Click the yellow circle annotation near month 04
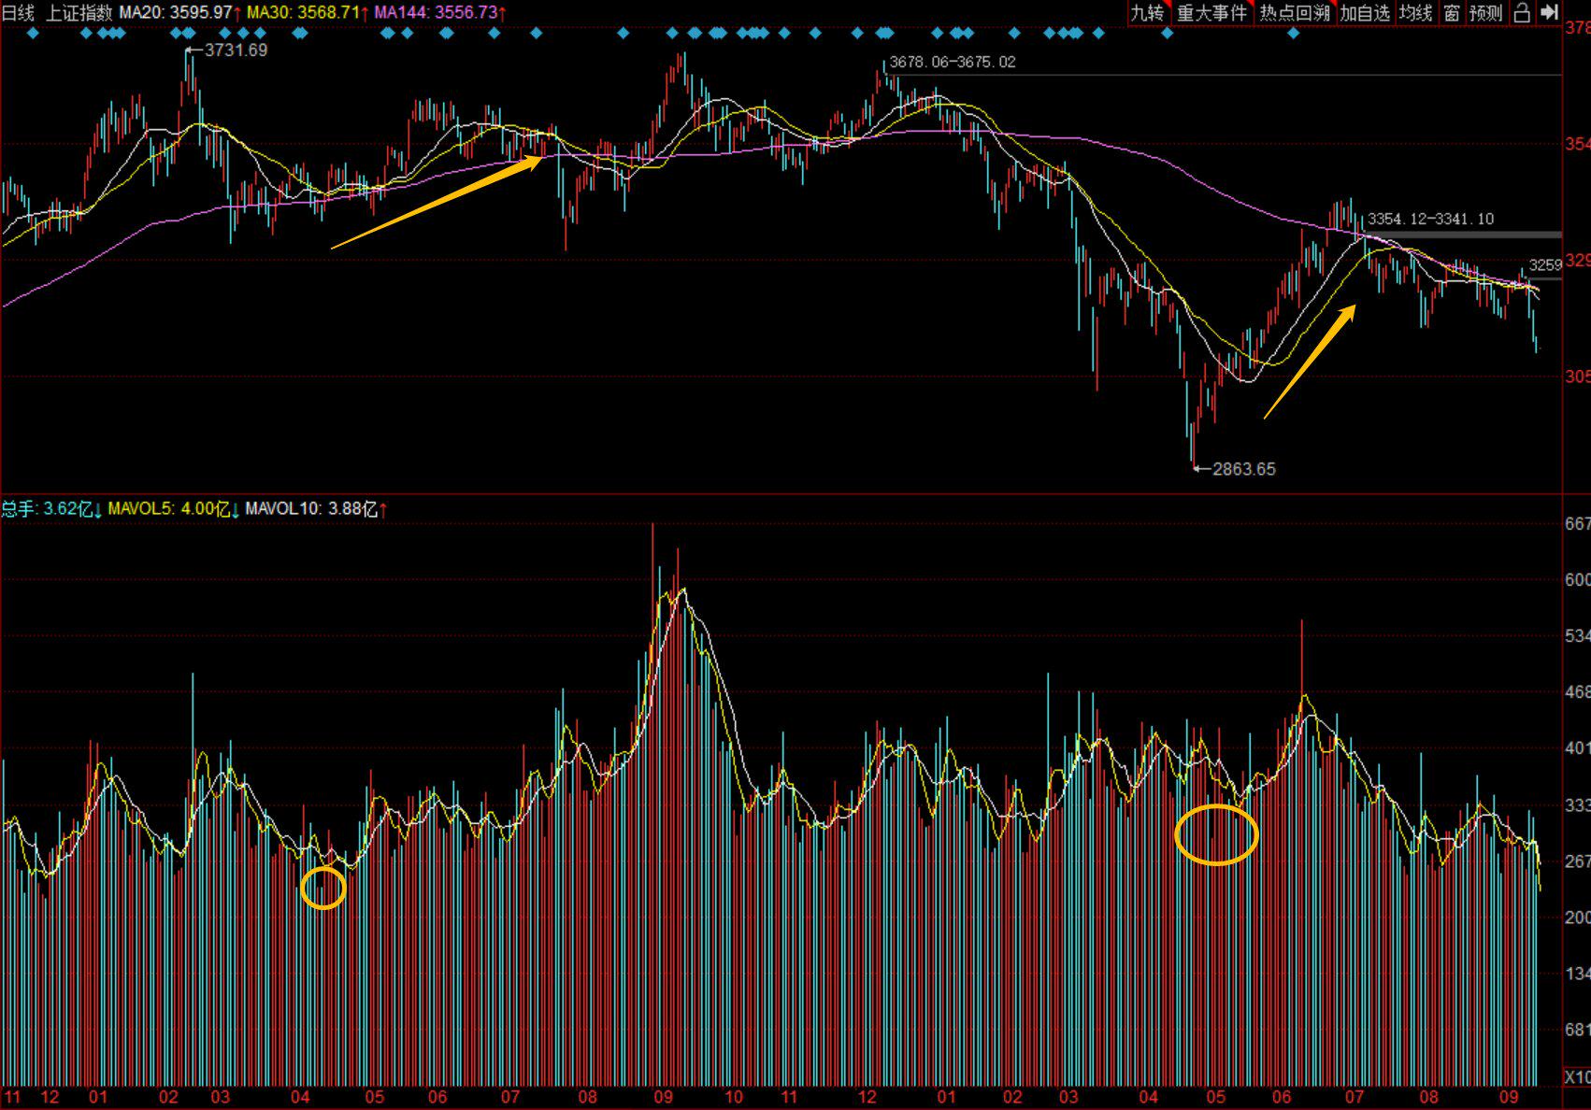Viewport: 1591px width, 1110px height. (x=323, y=888)
